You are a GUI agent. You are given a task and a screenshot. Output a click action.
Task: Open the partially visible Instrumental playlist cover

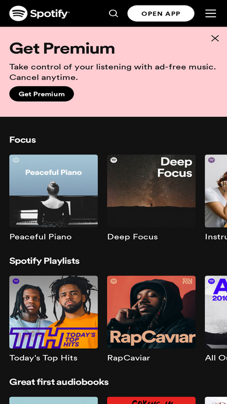216,191
